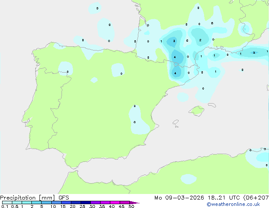The image size is (269, 208).
Task: Click the '3' precipitation value on map
Action: pyautogui.click(x=174, y=41)
